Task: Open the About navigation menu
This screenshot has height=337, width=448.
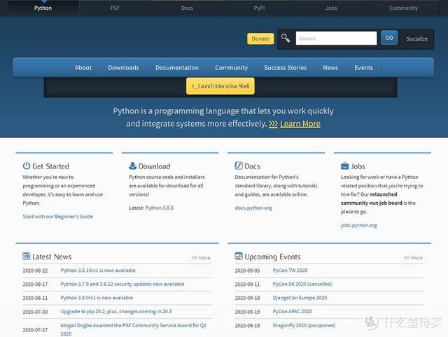Action: click(x=83, y=68)
